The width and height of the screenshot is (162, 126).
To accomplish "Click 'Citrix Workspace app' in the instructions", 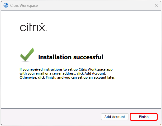I will tap(95, 69).
